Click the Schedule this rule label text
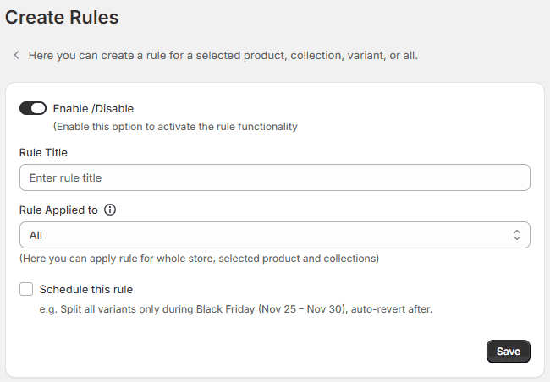Image resolution: width=550 pixels, height=382 pixels. coord(86,290)
